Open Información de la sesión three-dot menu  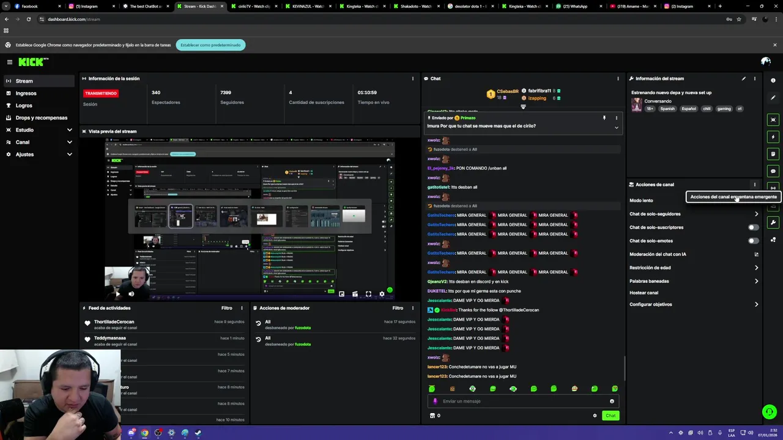[412, 79]
